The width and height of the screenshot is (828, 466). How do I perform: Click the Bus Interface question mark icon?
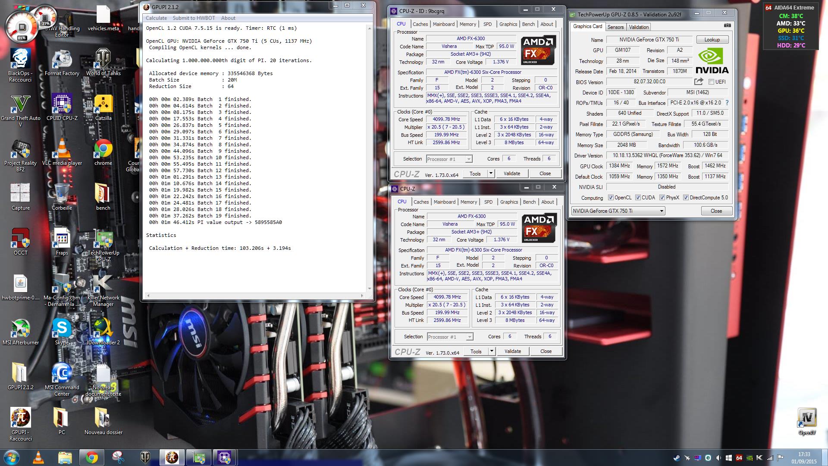(x=727, y=103)
